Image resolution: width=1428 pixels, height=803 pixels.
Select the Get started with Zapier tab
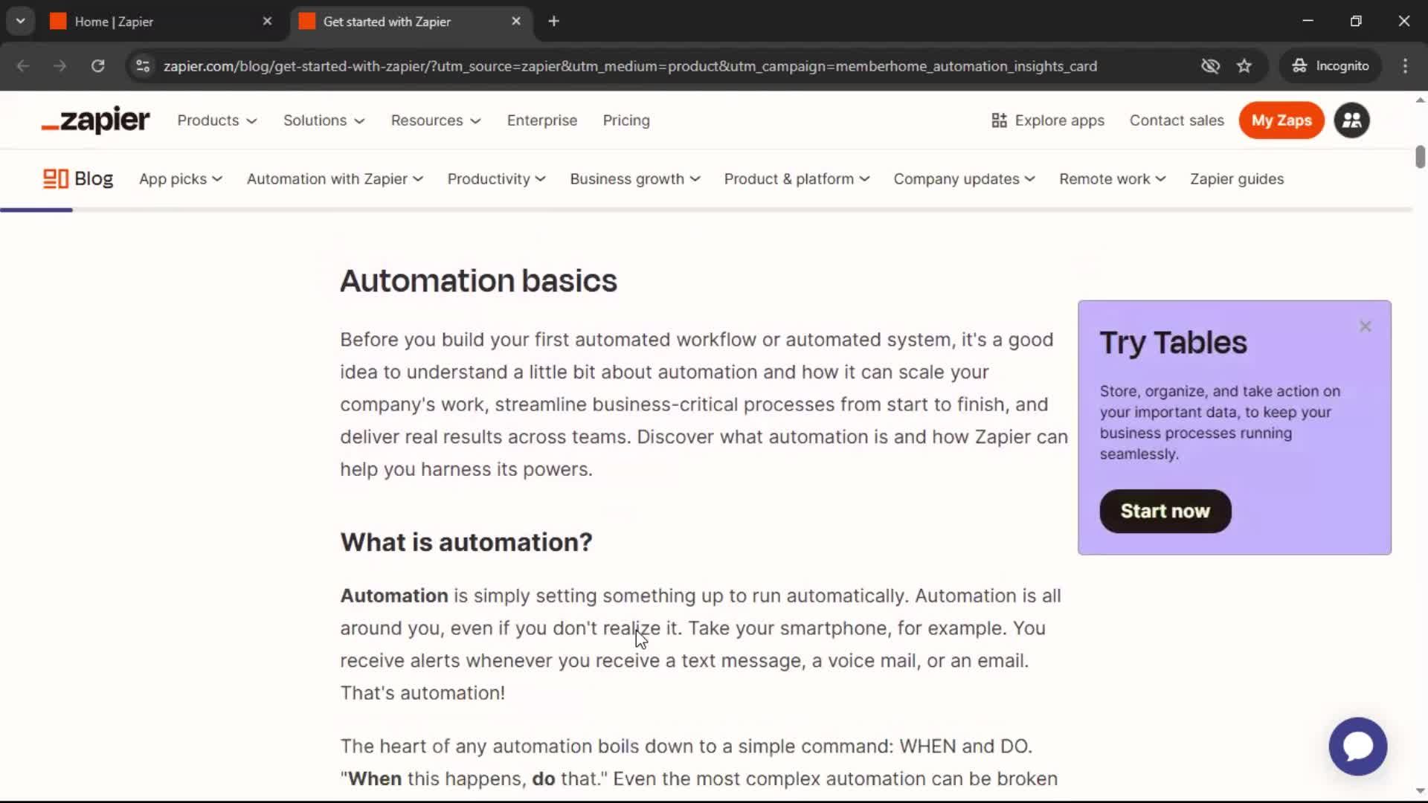(x=411, y=22)
